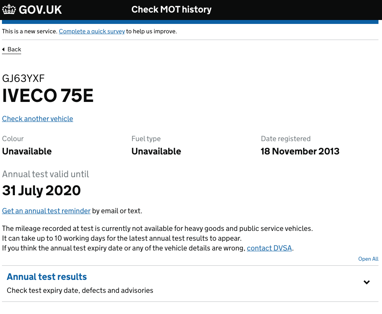Click the GOV.UK header text
The image size is (382, 314).
(x=40, y=10)
